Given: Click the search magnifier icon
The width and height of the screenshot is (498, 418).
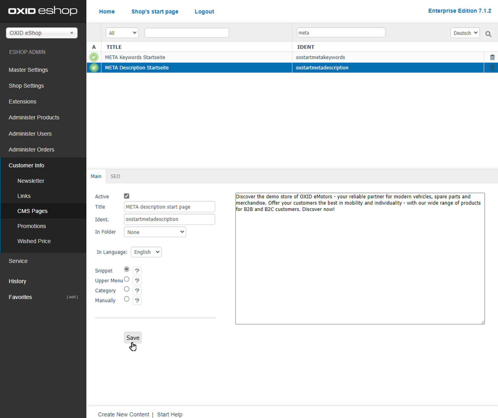Looking at the screenshot, I should (488, 34).
